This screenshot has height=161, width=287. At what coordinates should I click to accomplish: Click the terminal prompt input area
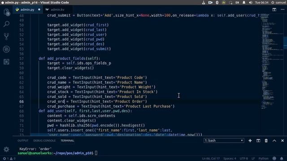click(96, 153)
